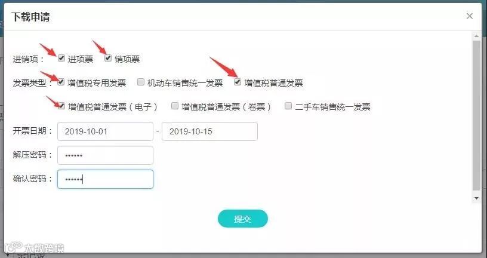Uncheck the 销项票 checkbox
The width and height of the screenshot is (487, 258).
coord(108,58)
